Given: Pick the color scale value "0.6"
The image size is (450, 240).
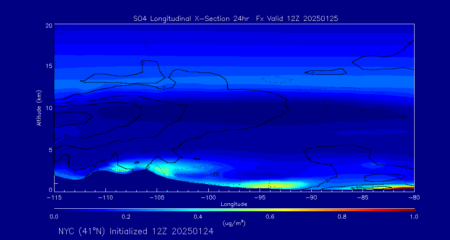Looking at the screenshot, I should coord(270,217).
